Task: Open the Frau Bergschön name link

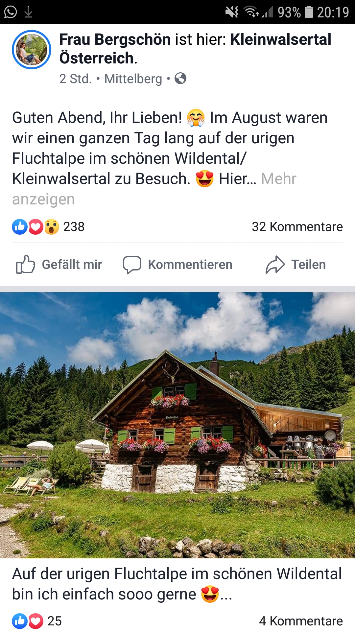Action: [x=115, y=39]
